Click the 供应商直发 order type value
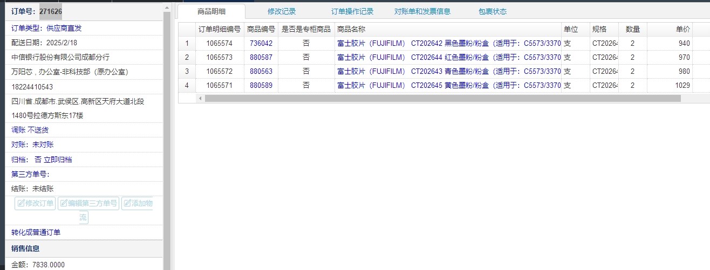Image resolution: width=710 pixels, height=270 pixels. pos(64,28)
